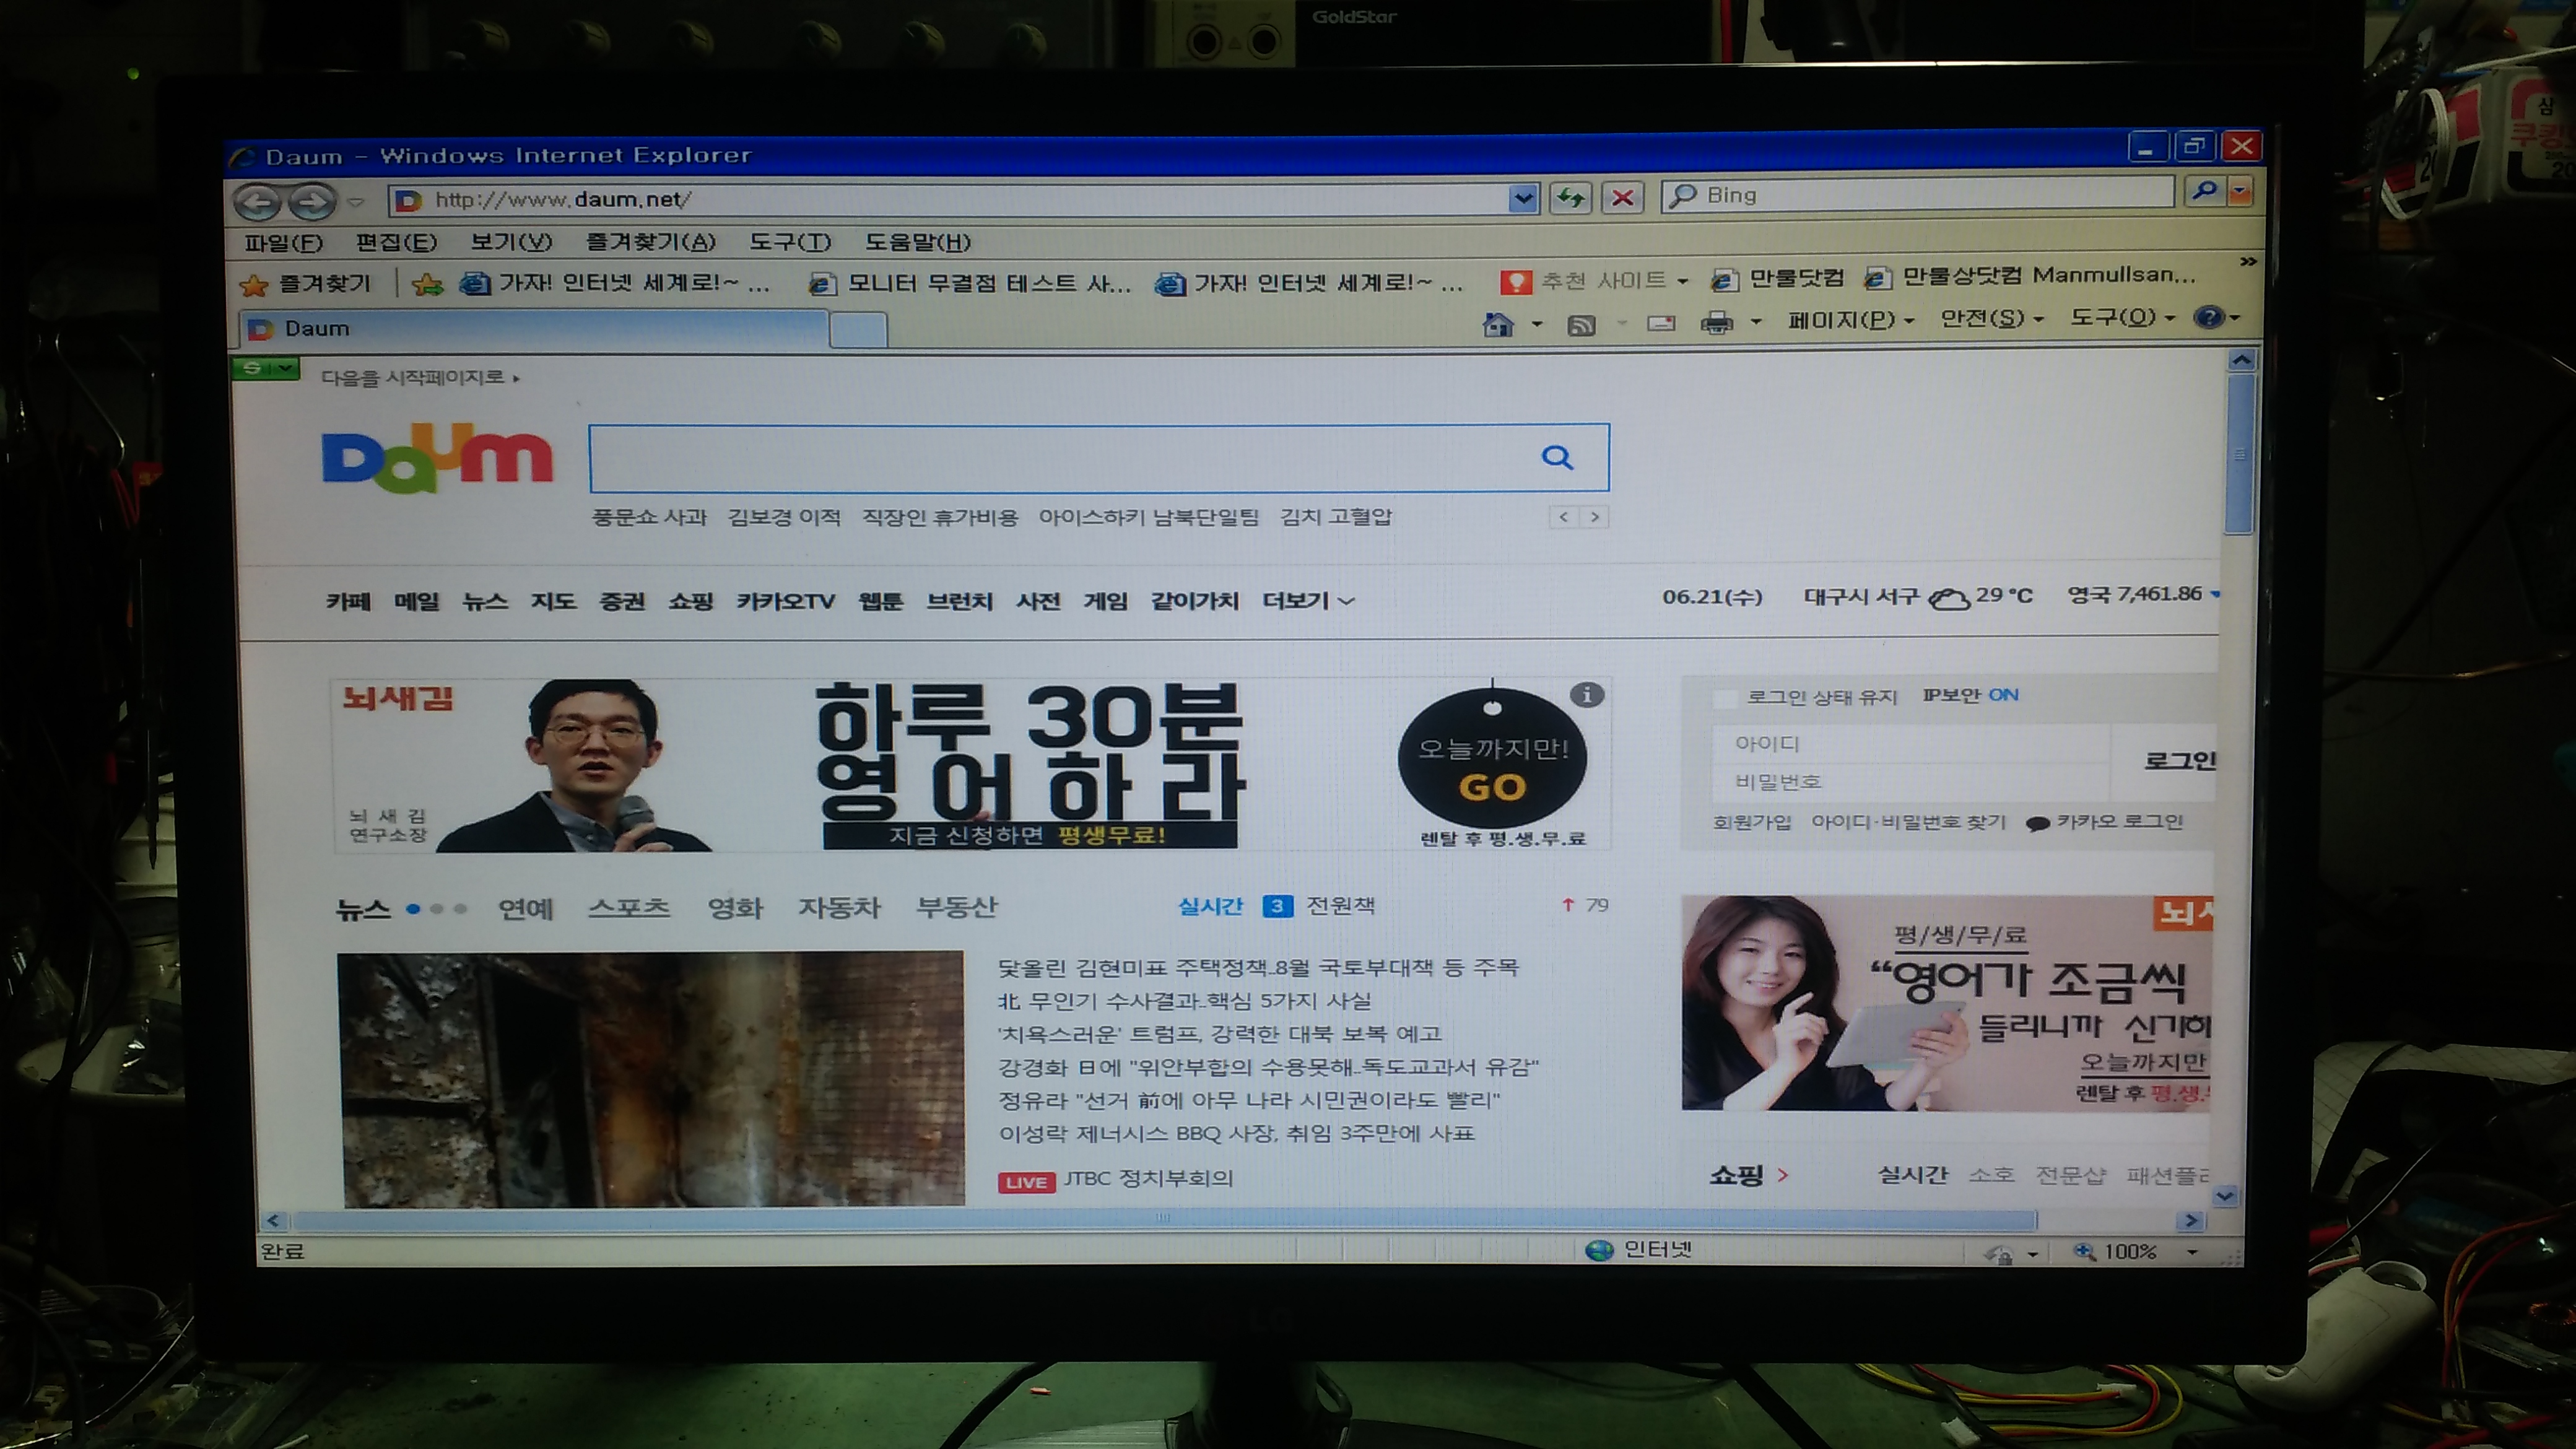Click the browser Back arrow button

click(x=258, y=202)
